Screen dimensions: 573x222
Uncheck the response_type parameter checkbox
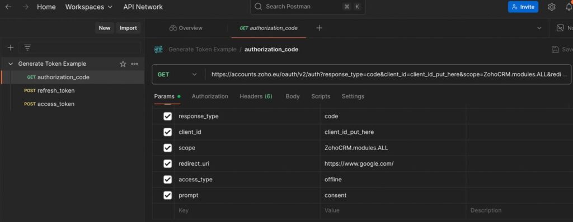coord(167,116)
